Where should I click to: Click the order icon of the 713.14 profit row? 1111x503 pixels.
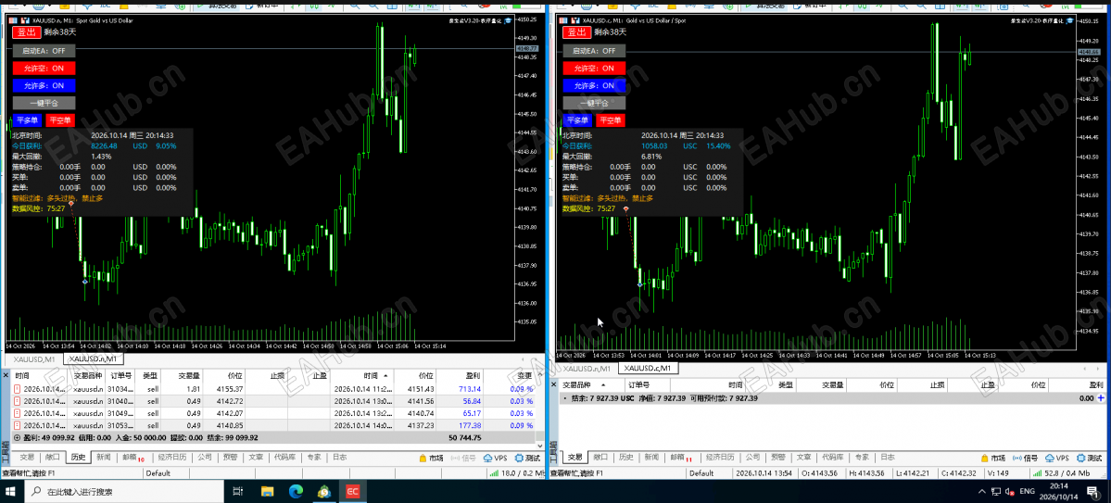pos(18,389)
